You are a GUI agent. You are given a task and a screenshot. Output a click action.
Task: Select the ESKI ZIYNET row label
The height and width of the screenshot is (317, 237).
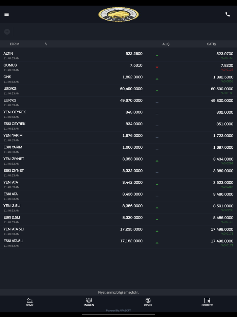14,171
